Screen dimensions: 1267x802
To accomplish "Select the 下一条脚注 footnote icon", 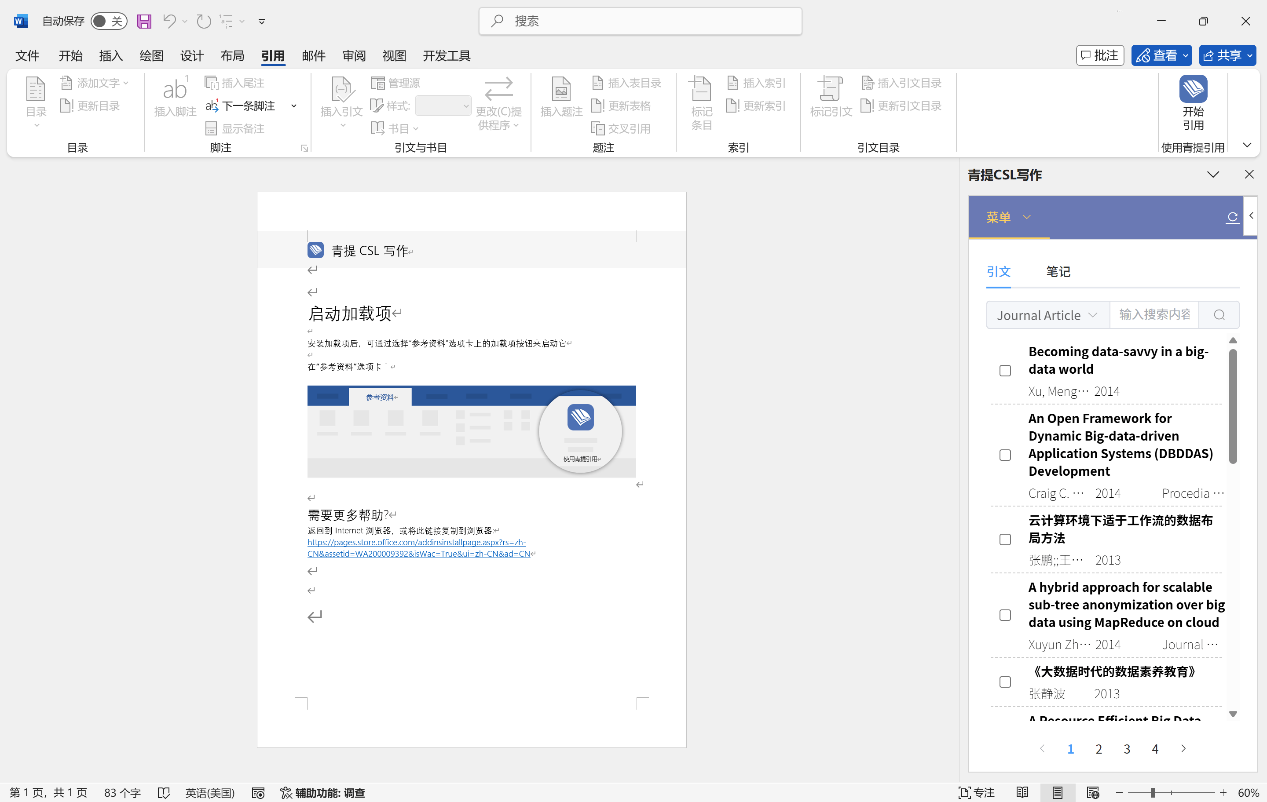I will point(212,106).
